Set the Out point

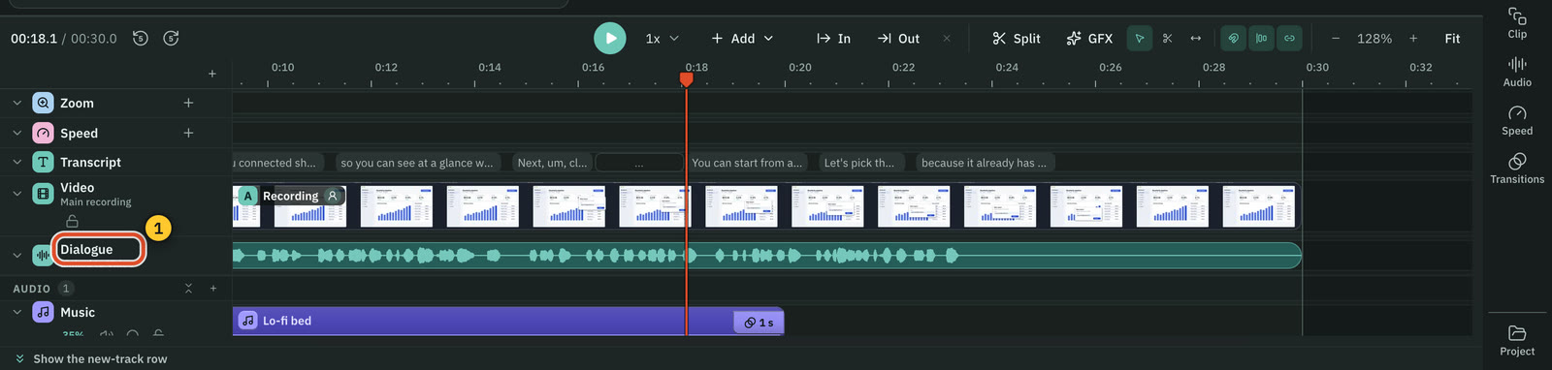coord(898,39)
